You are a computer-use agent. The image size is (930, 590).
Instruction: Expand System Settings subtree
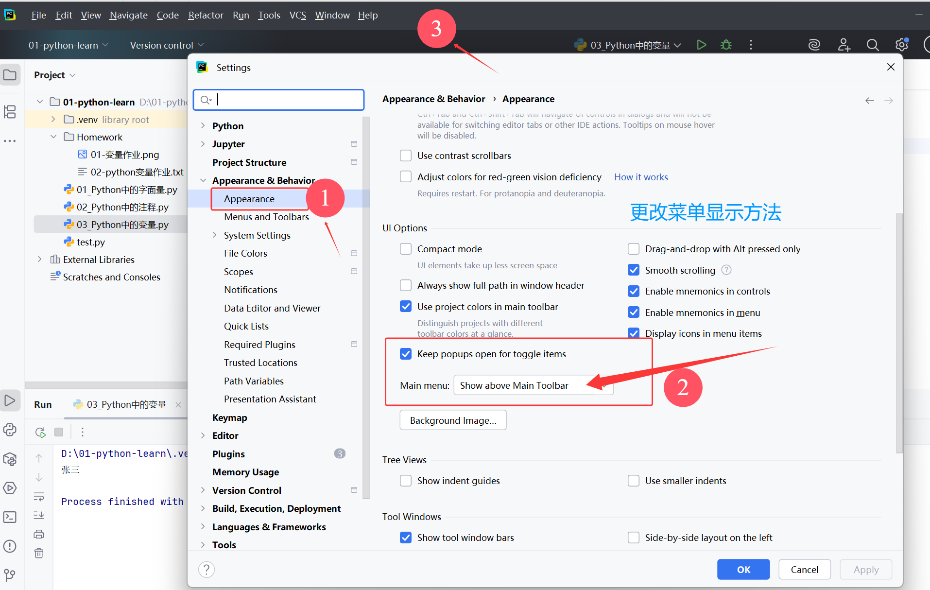tap(215, 235)
